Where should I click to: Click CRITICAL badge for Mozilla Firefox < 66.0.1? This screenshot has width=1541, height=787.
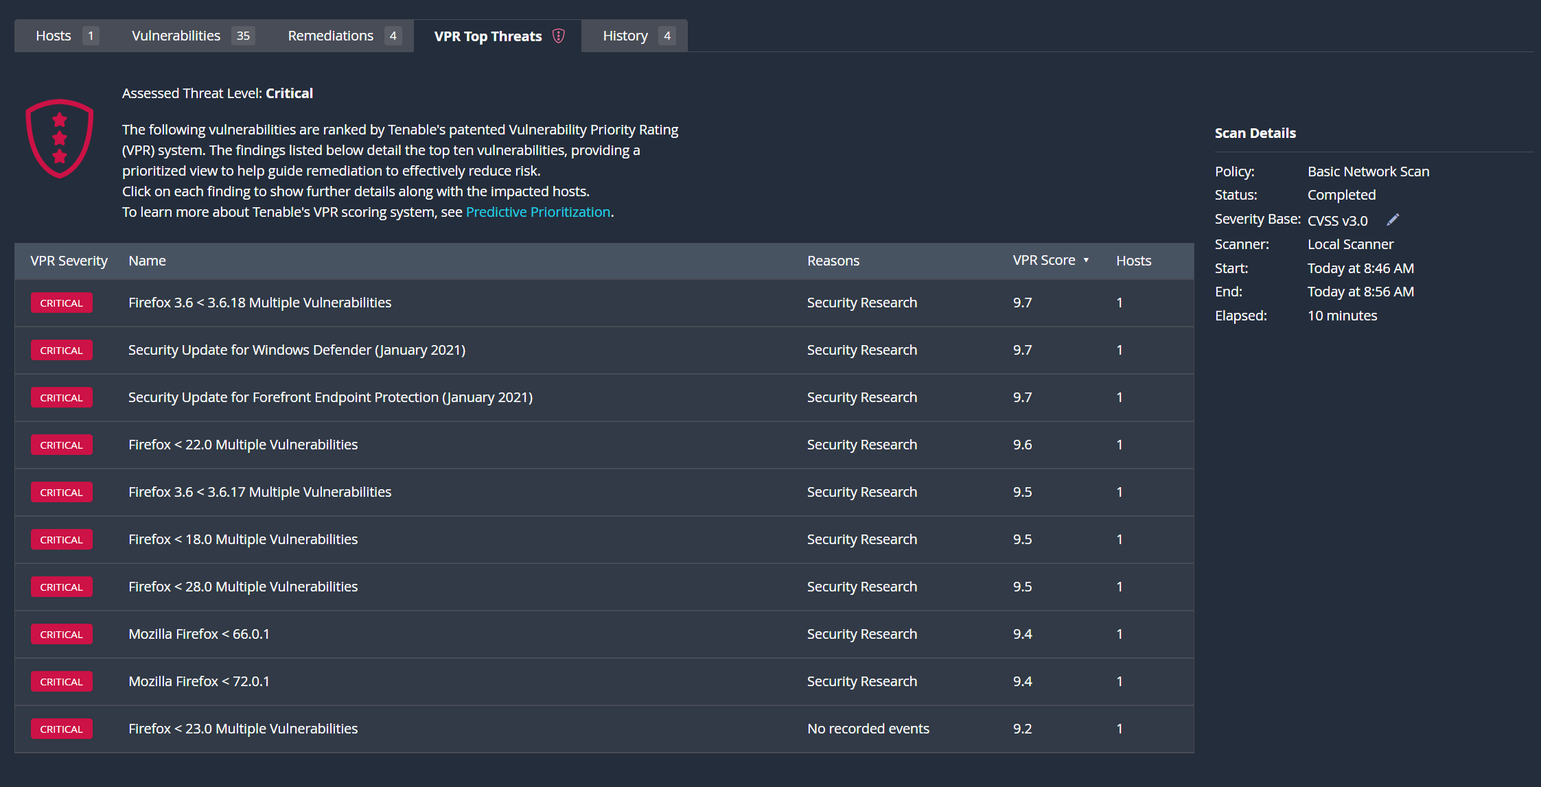(61, 634)
